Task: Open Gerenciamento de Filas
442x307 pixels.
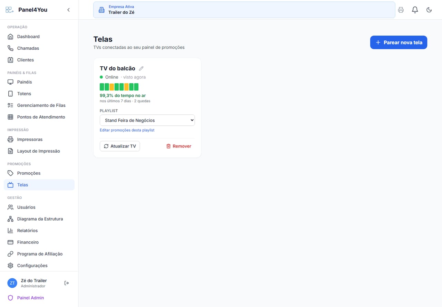Action: coord(39,105)
